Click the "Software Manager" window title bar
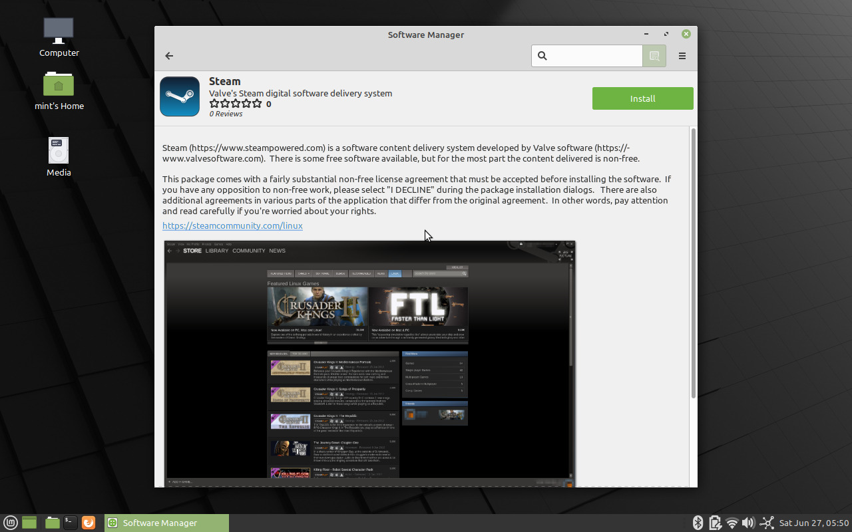The height and width of the screenshot is (532, 852). pyautogui.click(x=426, y=35)
